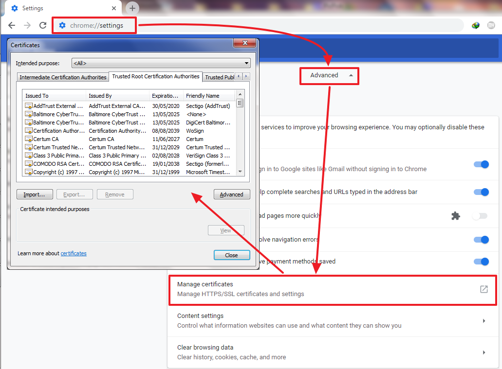Toggle payment methods saved switch
The height and width of the screenshot is (369, 502).
[481, 262]
